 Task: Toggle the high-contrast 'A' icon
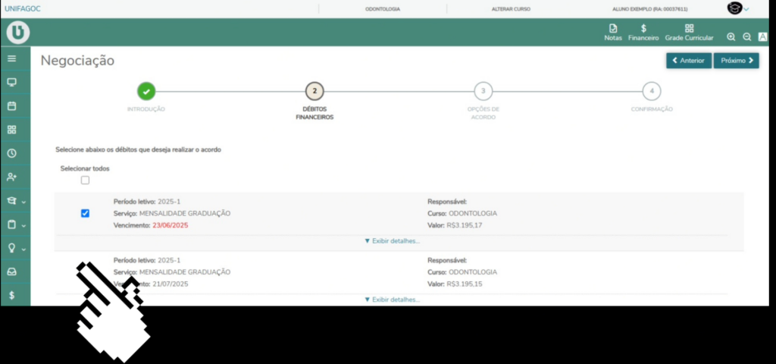pos(762,36)
